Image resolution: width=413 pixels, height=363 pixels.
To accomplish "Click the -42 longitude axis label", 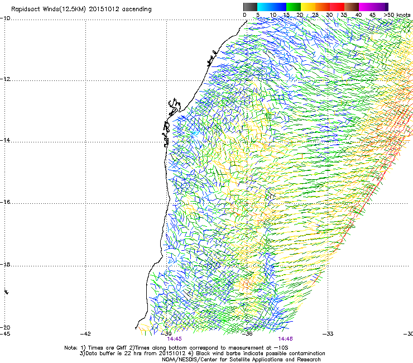I will (x=85, y=334).
